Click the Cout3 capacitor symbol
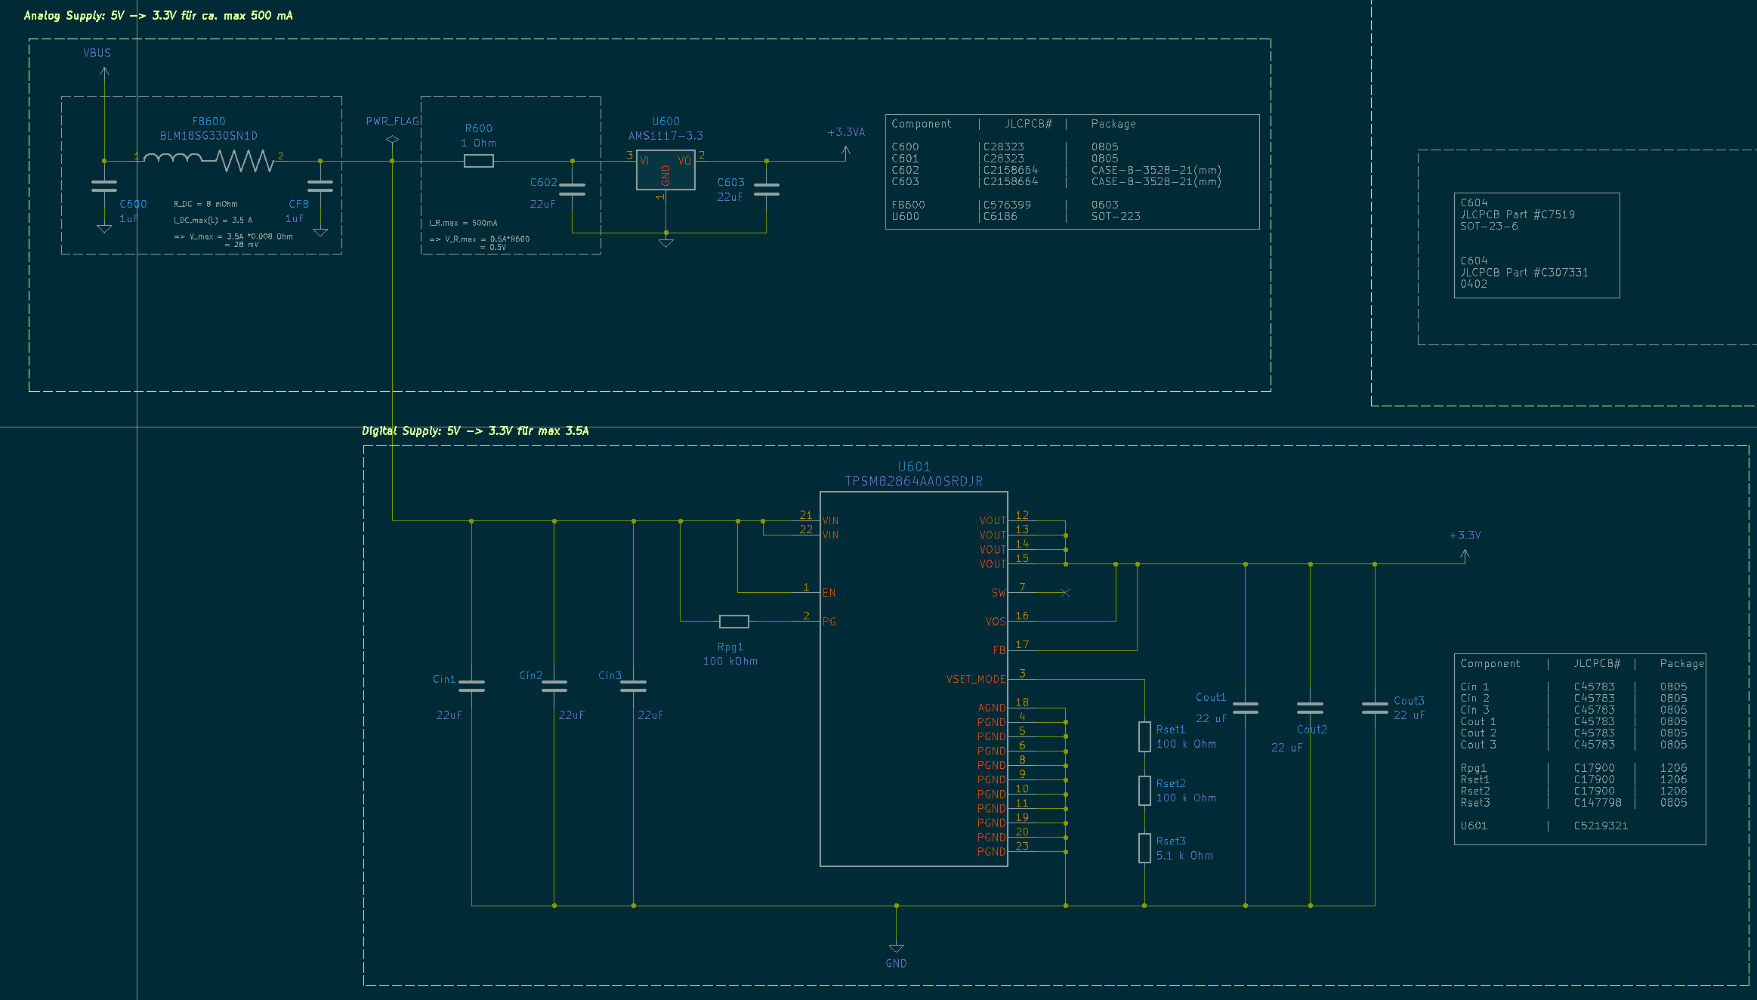Viewport: 1757px width, 1000px height. tap(1375, 708)
